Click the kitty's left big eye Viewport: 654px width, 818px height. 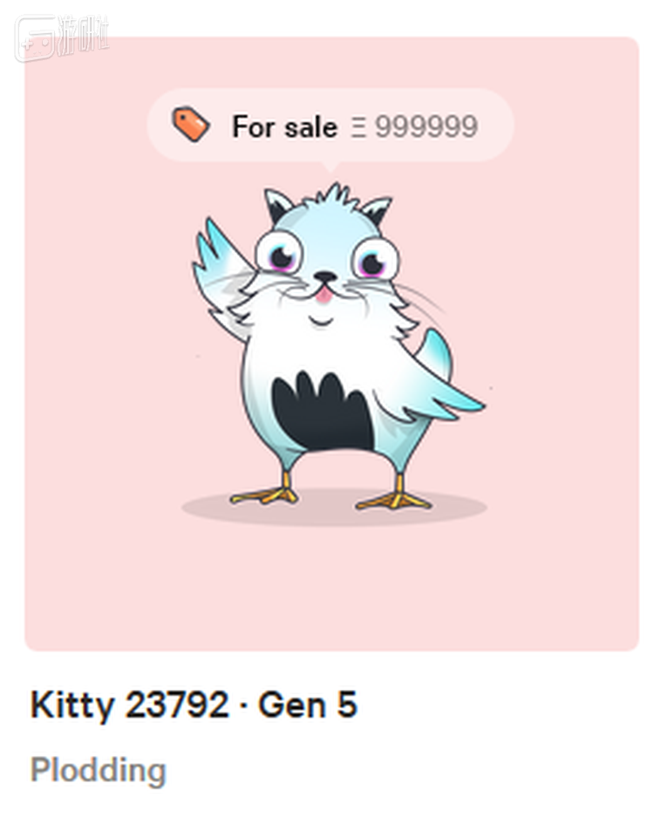[280, 254]
